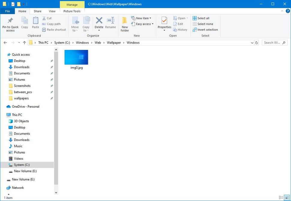Pin the current folder to Quick access
This screenshot has width=291, height=201.
point(10,24)
